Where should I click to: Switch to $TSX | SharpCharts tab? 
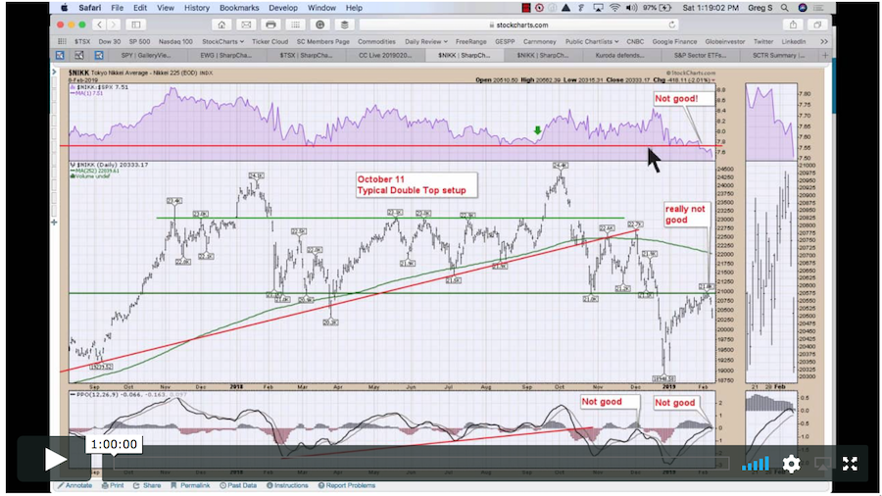(x=306, y=55)
